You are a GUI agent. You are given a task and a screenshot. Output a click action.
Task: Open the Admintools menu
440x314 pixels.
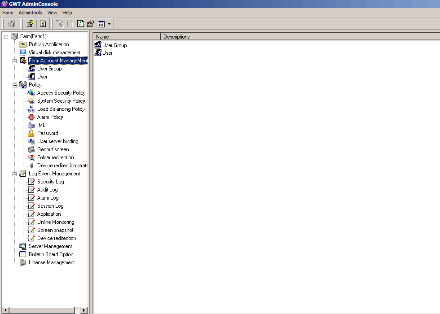(x=30, y=13)
